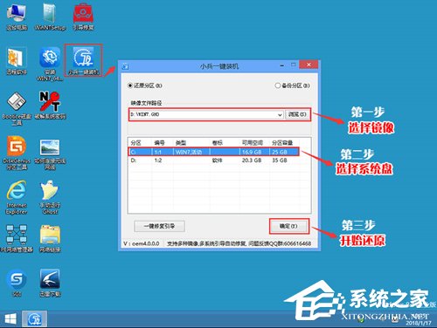Click the "1:1" number cell
437x328 pixels.
click(158, 152)
